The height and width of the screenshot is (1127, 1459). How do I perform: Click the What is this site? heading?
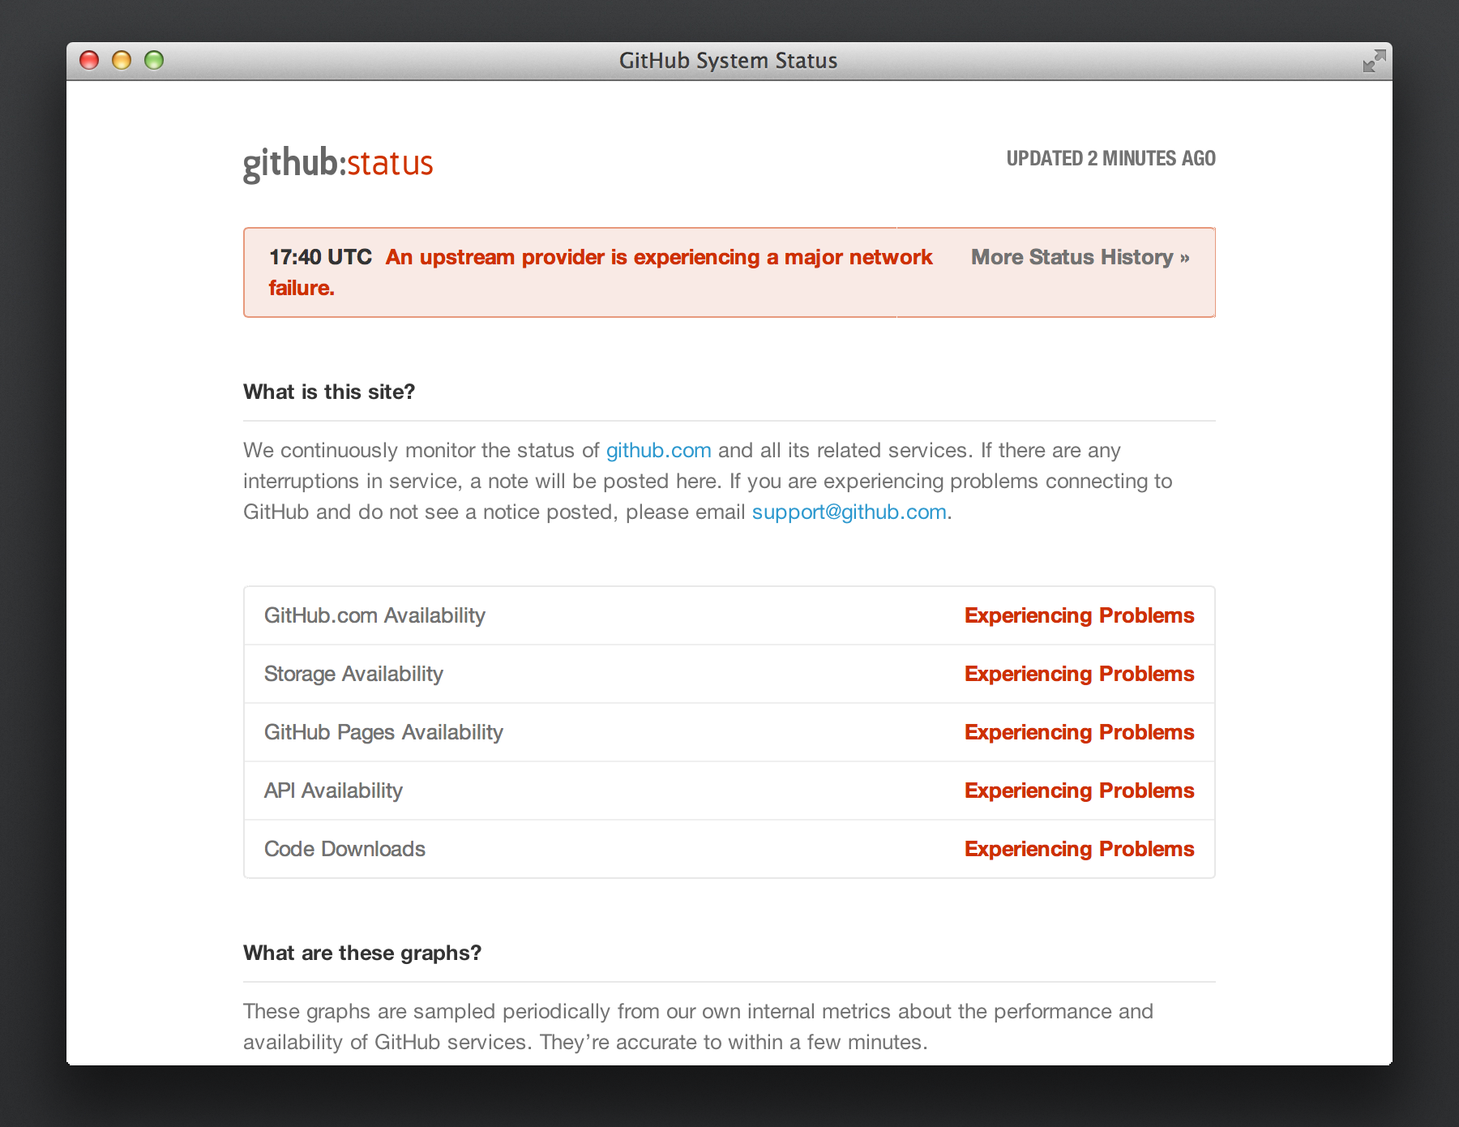(x=329, y=392)
